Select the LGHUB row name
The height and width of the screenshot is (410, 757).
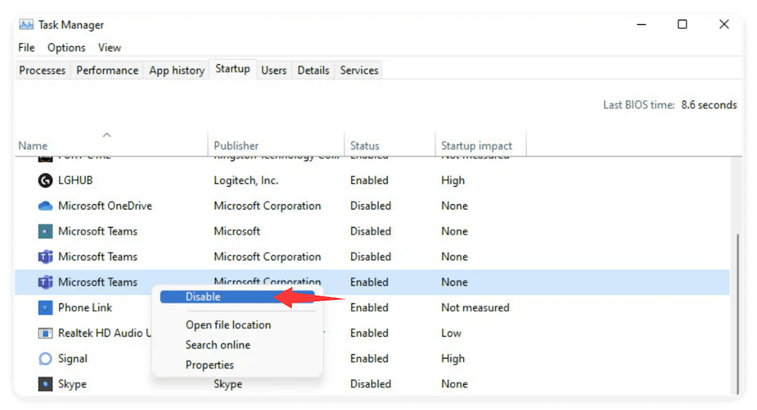[75, 180]
